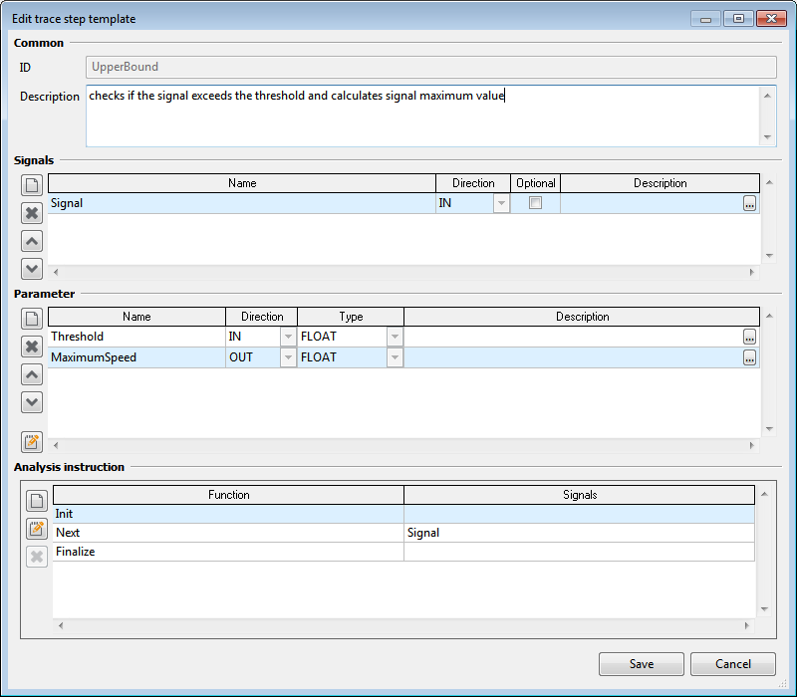Screen dimensions: 797x697
Task: Open Type dropdown for MaximumSpeed parameter
Action: tap(395, 357)
